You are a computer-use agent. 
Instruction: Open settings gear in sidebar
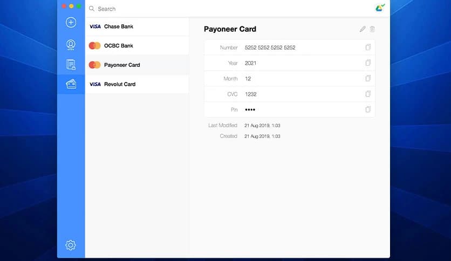pos(71,245)
